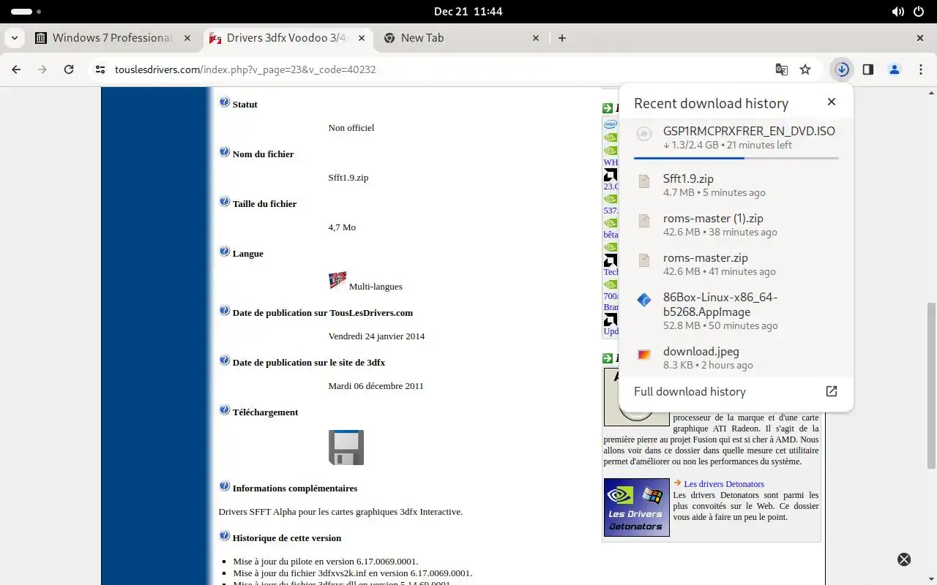This screenshot has width=937, height=585.
Task: Click the help icon beside Informations complémentaires
Action: [225, 486]
